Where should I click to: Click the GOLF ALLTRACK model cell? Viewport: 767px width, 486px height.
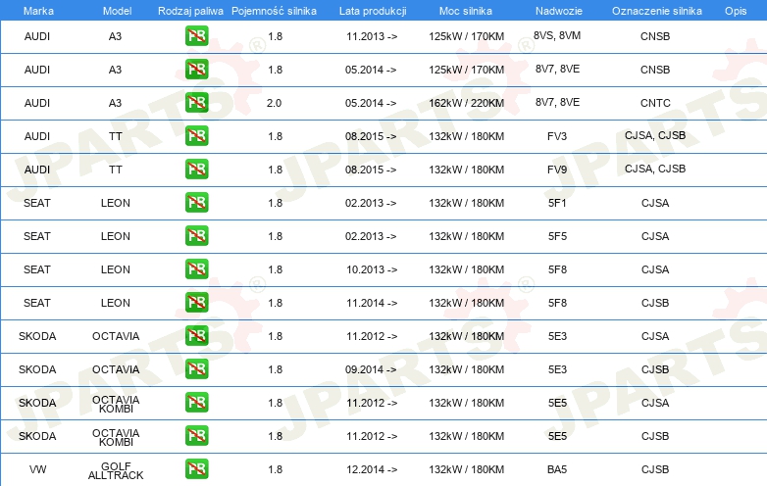(x=116, y=471)
